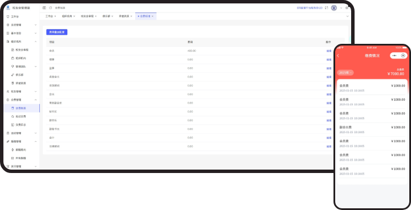Viewport: 411px width, 210px height.
Task: Click the 所有捐赠 sidebar submenu icon
Action: coord(13,158)
